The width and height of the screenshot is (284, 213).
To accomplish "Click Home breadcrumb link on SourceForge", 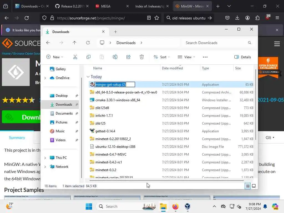I will (x=6, y=54).
